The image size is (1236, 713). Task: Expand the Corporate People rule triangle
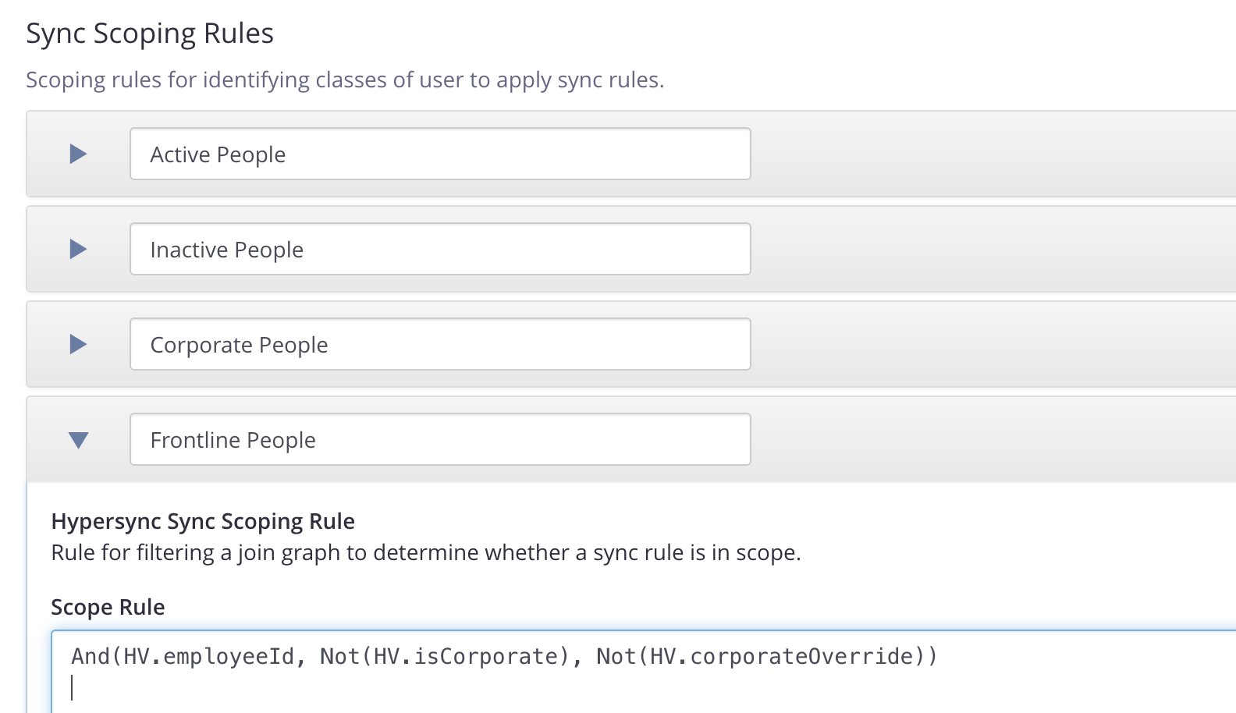(x=78, y=344)
